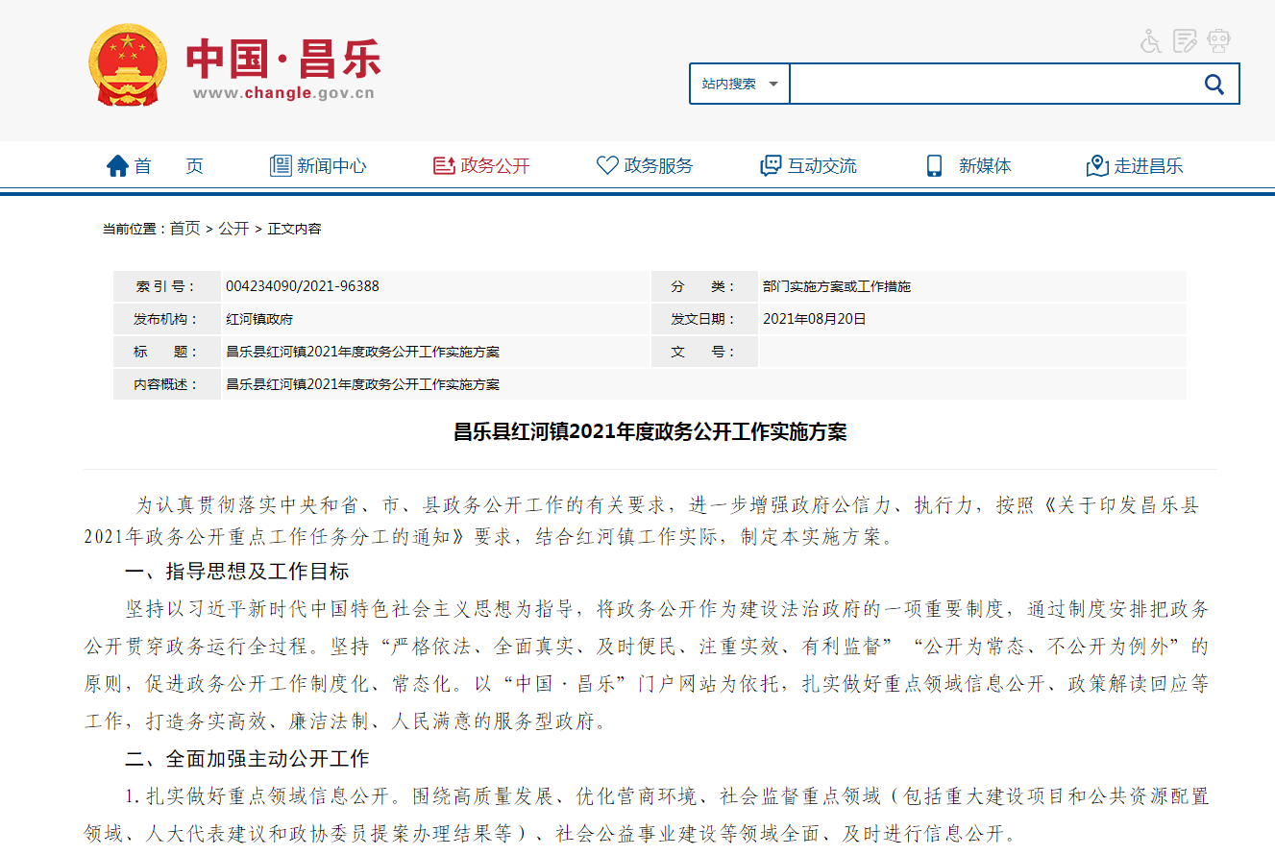This screenshot has height=855, width=1275.
Task: Click the house icon beside 首页
Action: pyautogui.click(x=117, y=166)
